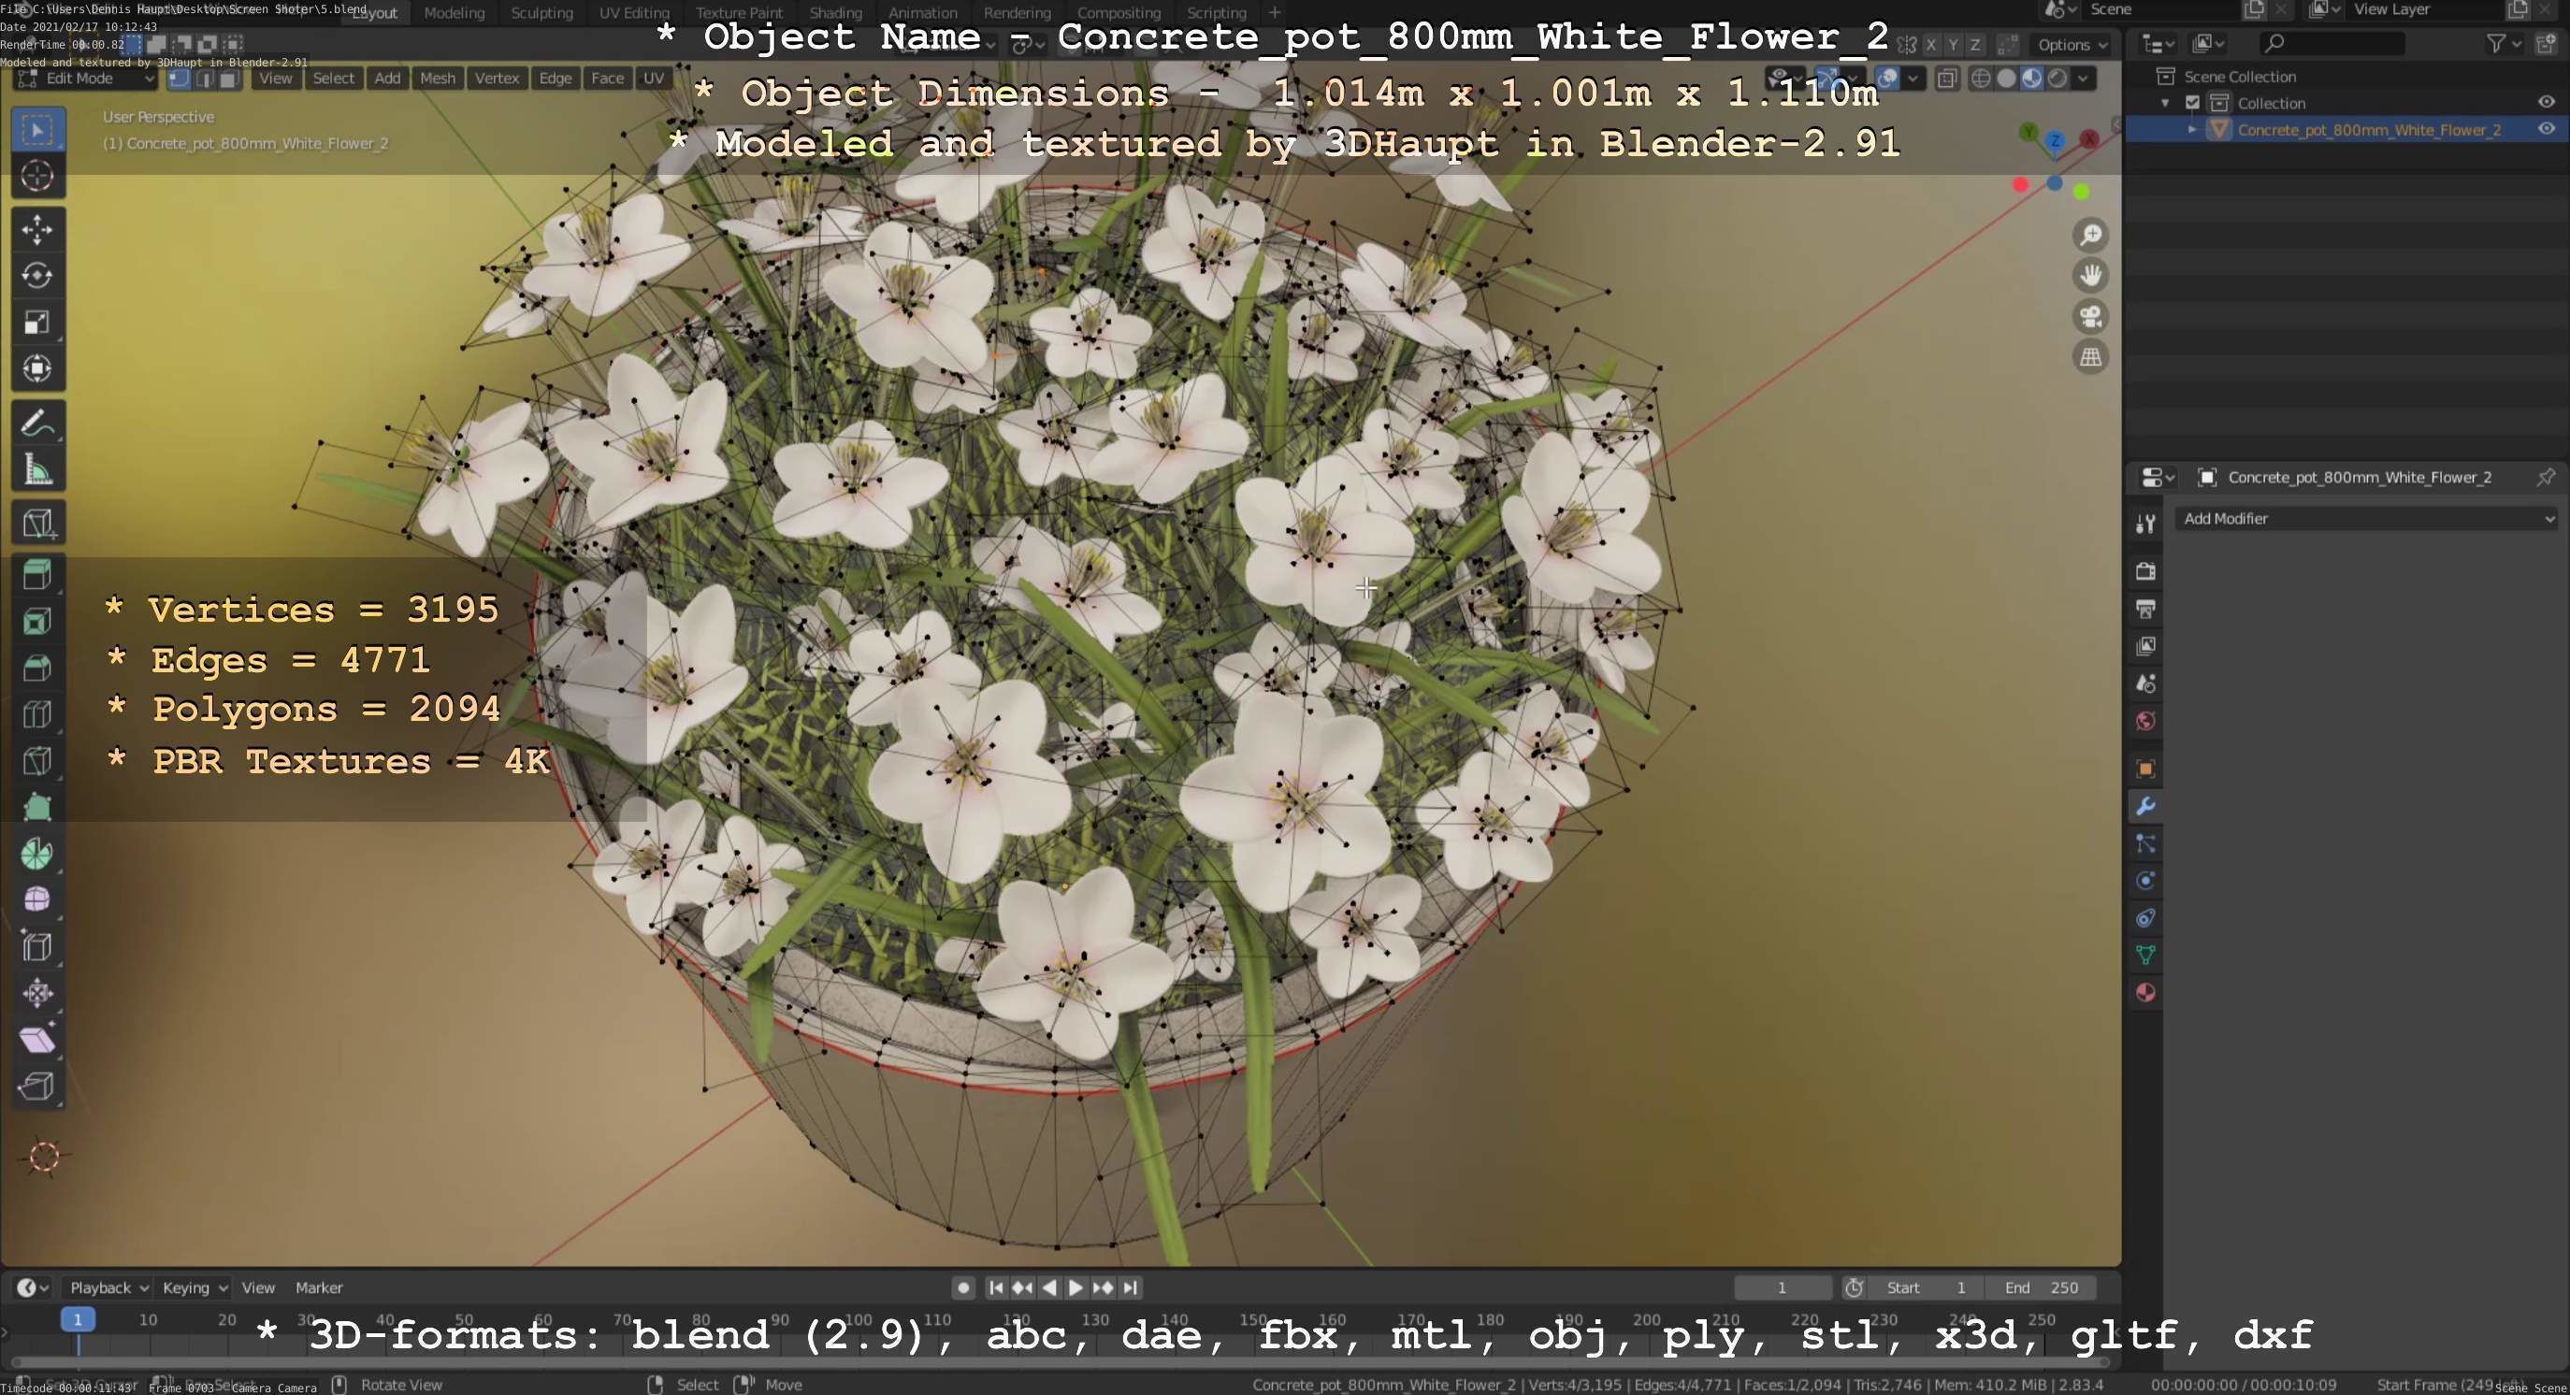Switch to solid viewport shading
Viewport: 2570px width, 1395px height.
click(x=2006, y=79)
